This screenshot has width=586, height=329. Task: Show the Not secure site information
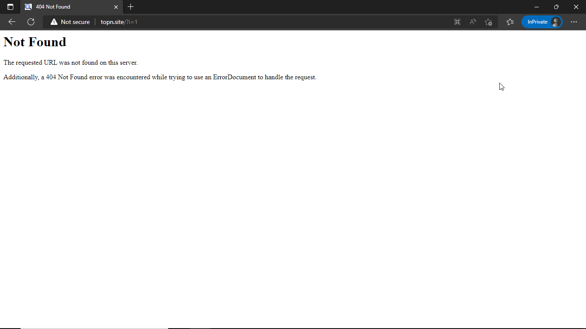(x=70, y=22)
